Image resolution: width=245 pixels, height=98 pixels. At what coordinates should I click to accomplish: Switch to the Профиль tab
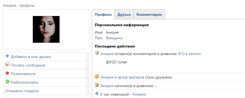(103, 14)
